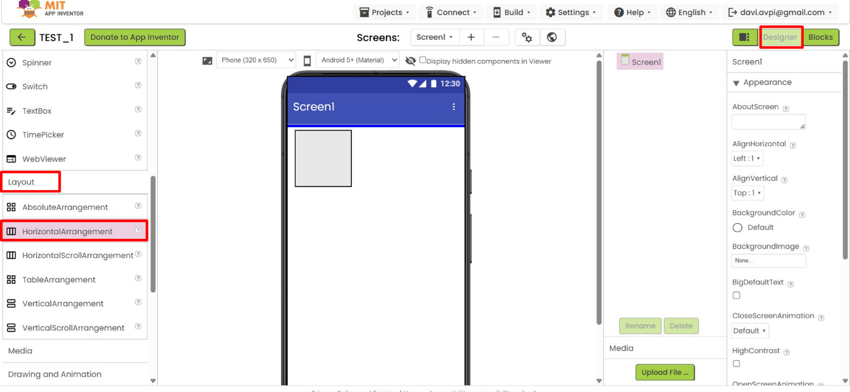Image resolution: width=850 pixels, height=392 pixels.
Task: Click the Upload File button
Action: tap(665, 372)
